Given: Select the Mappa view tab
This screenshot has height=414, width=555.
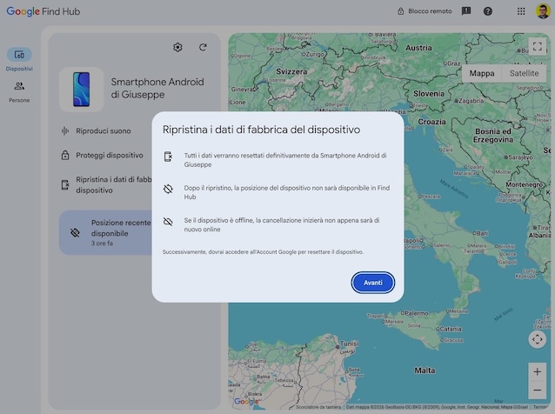Looking at the screenshot, I should point(482,73).
